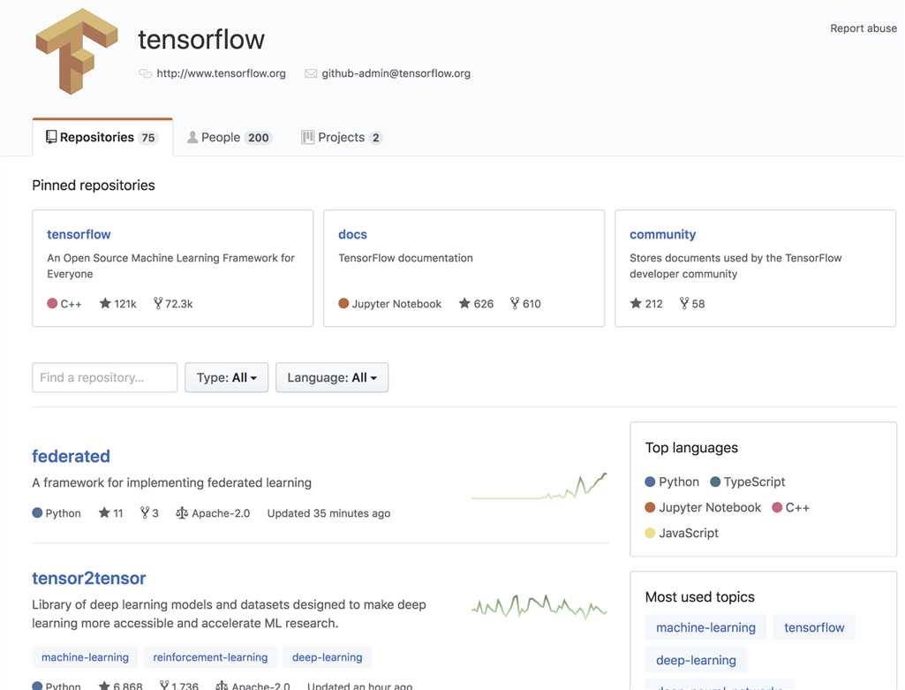The width and height of the screenshot is (905, 690).
Task: Focus the Find a repository search field
Action: pos(104,377)
